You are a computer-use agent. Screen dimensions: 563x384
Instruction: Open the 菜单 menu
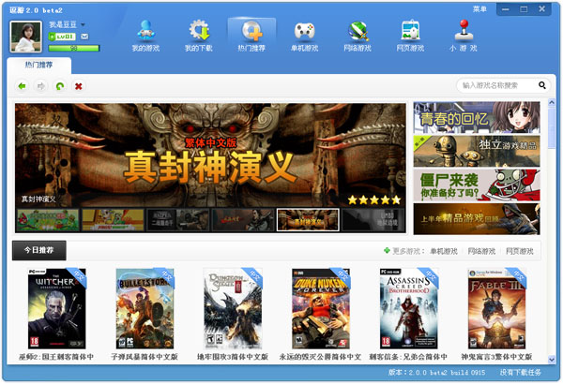pyautogui.click(x=479, y=9)
